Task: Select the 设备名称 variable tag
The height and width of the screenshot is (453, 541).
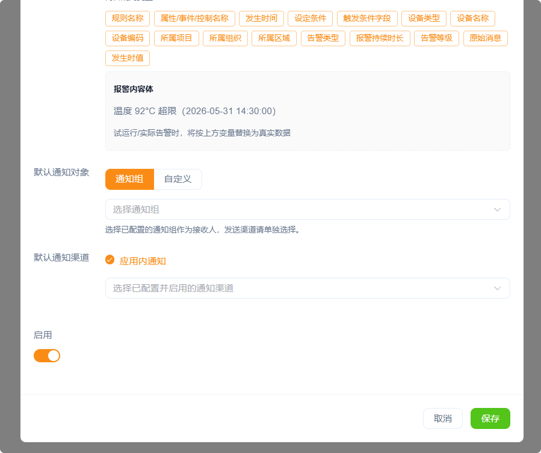Action: [472, 19]
